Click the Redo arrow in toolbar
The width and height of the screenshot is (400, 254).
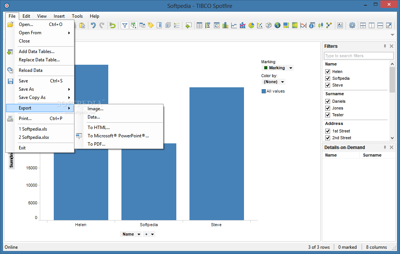[x=102, y=25]
